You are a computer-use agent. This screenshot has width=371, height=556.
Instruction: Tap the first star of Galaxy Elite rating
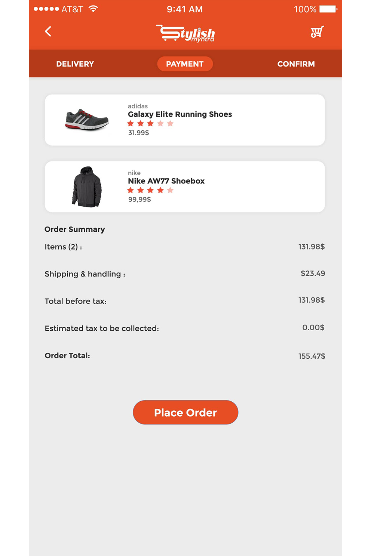[x=131, y=124]
